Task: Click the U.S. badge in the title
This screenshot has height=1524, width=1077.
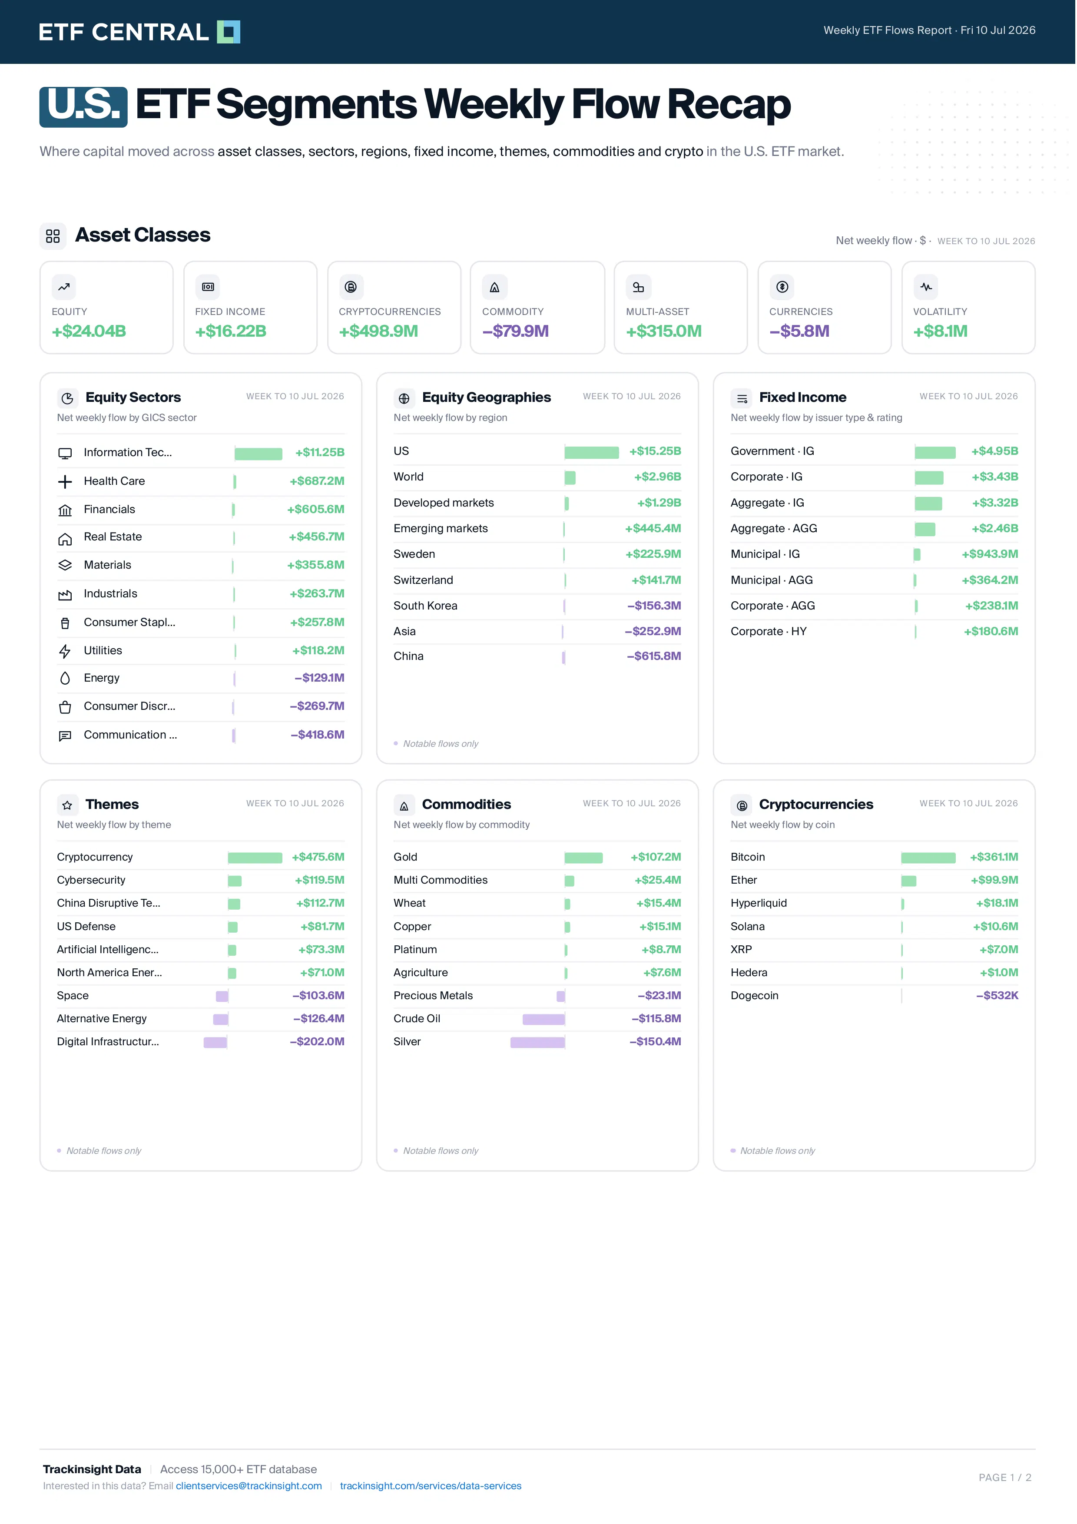Action: pyautogui.click(x=83, y=106)
